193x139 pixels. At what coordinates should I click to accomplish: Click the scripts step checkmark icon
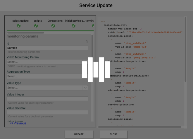[38, 26]
